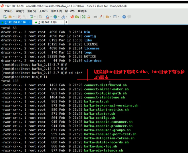The height and width of the screenshot is (153, 188).
Task: Click 'connect-plugin-path.sh' in listing
Action: point(105,93)
